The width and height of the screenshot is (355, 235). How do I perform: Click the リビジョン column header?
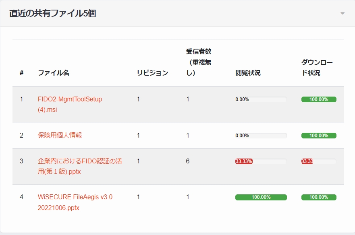pyautogui.click(x=152, y=73)
